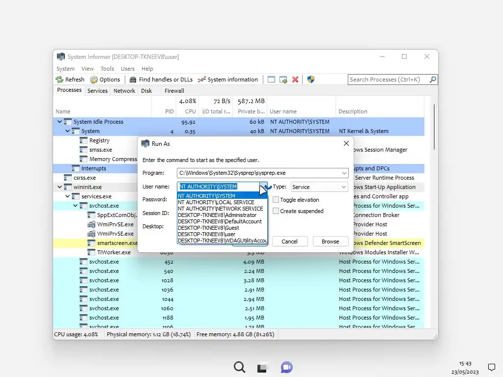The image size is (503, 377).
Task: Open the Chat icon on taskbar
Action: pyautogui.click(x=286, y=367)
